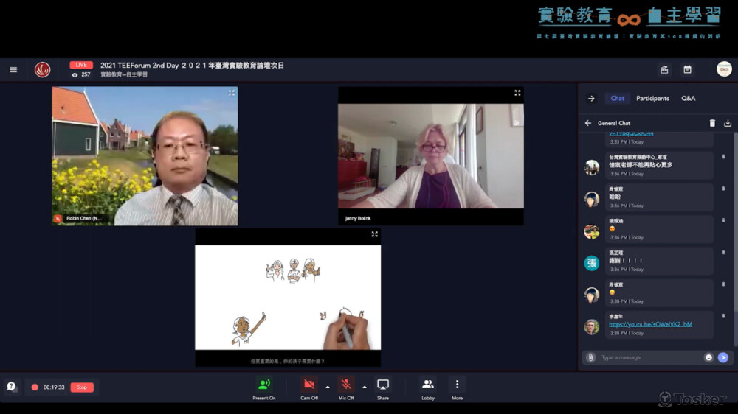738x414 pixels.
Task: Unmute microphone via Mic Off button
Action: [x=346, y=387]
